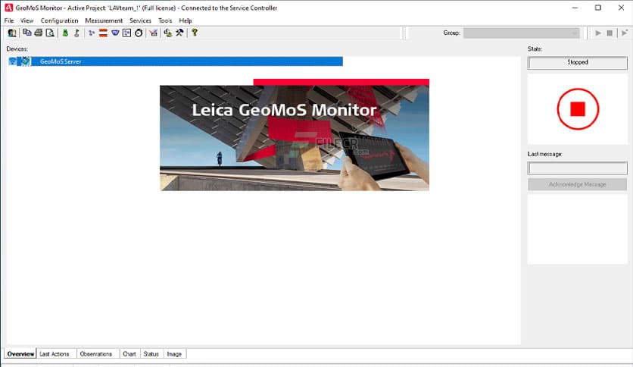Click the gray point marker toolbar icon

coord(76,33)
